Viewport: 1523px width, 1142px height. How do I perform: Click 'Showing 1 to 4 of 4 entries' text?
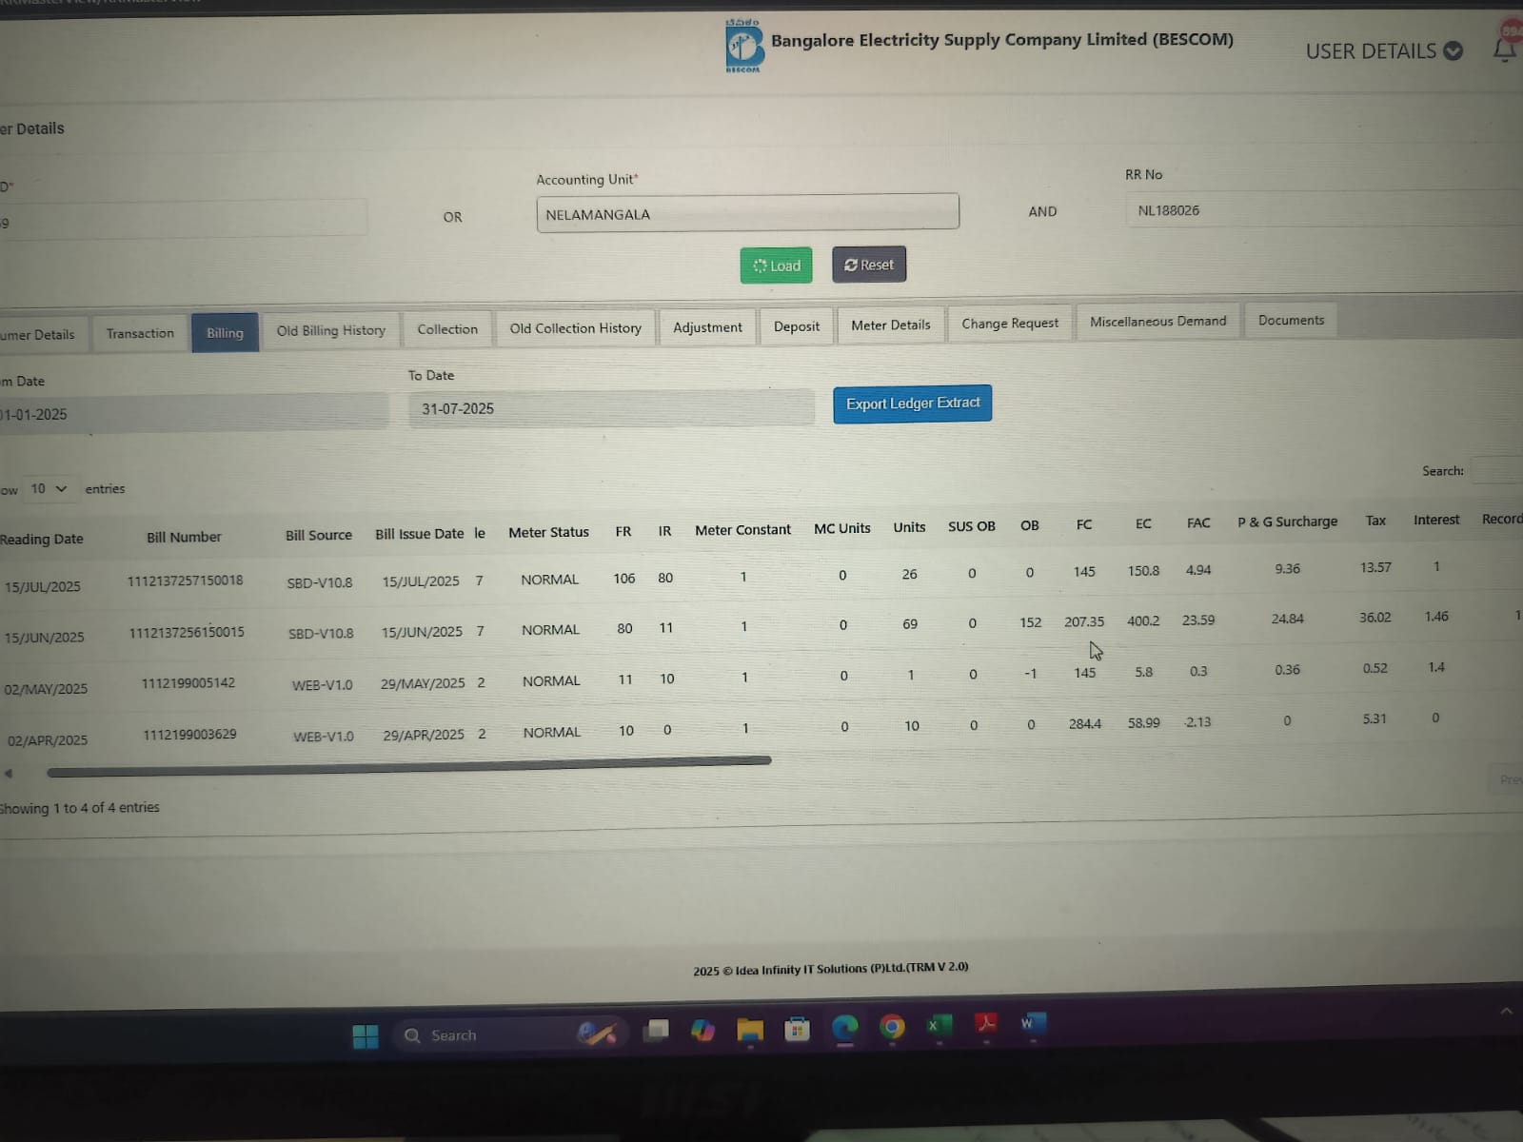pos(80,808)
